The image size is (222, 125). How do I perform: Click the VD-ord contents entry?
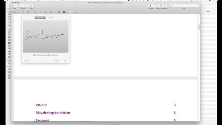pos(41,105)
